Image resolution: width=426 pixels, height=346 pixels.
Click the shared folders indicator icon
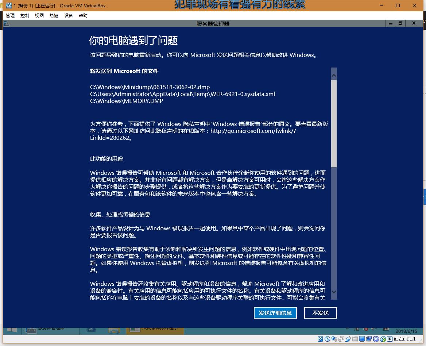click(355, 339)
